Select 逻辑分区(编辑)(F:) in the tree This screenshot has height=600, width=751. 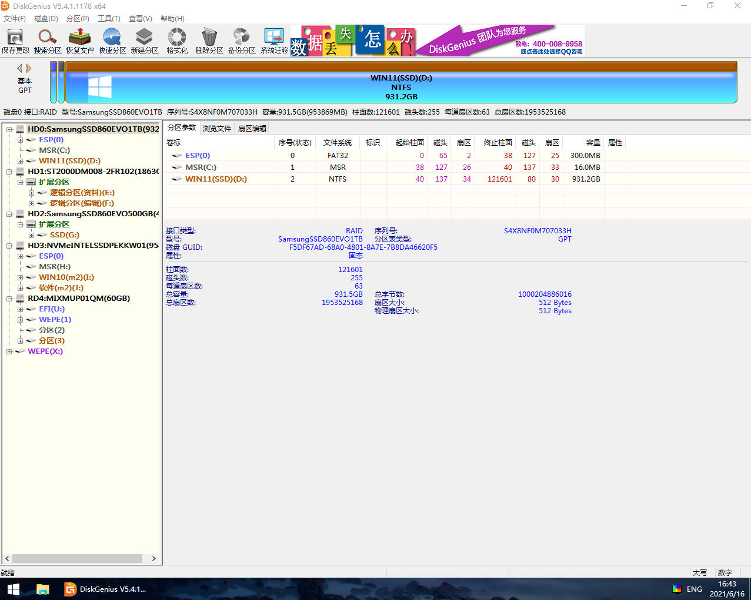coord(82,203)
